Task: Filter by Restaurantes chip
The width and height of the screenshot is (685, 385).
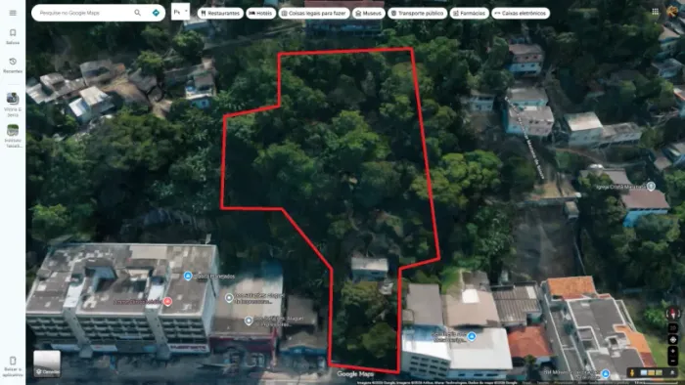Action: click(x=220, y=13)
